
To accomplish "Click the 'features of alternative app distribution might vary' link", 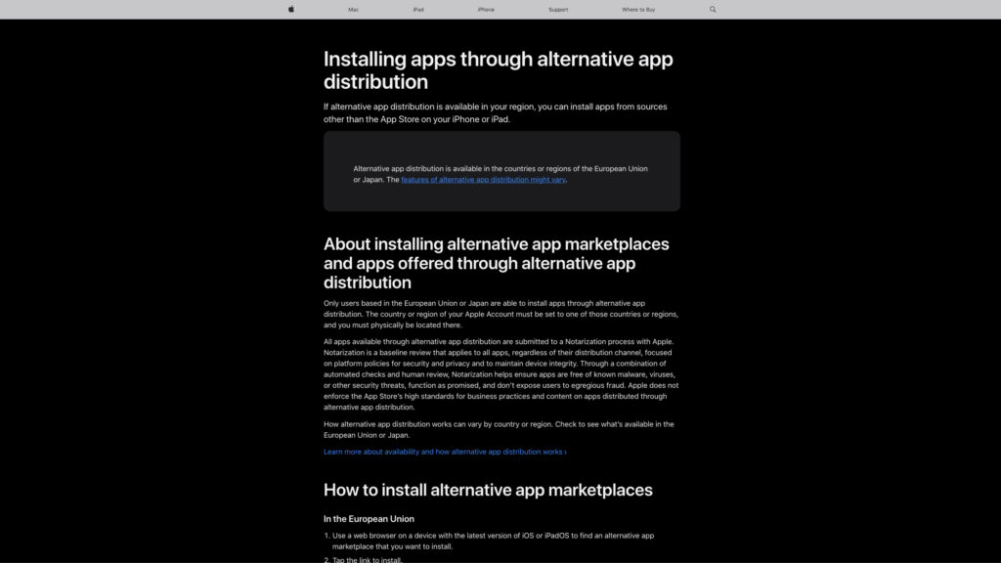I will 483,179.
